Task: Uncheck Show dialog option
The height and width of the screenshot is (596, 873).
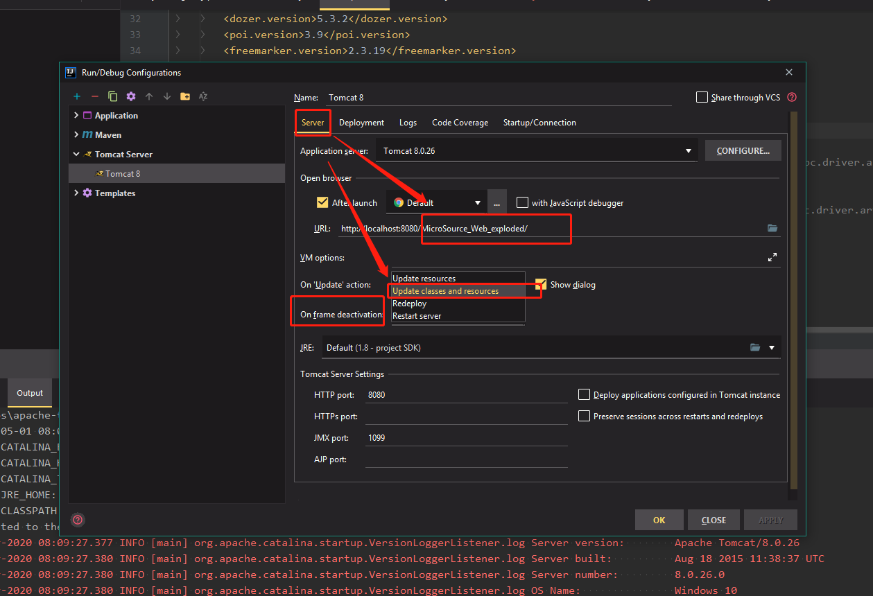Action: tap(540, 284)
